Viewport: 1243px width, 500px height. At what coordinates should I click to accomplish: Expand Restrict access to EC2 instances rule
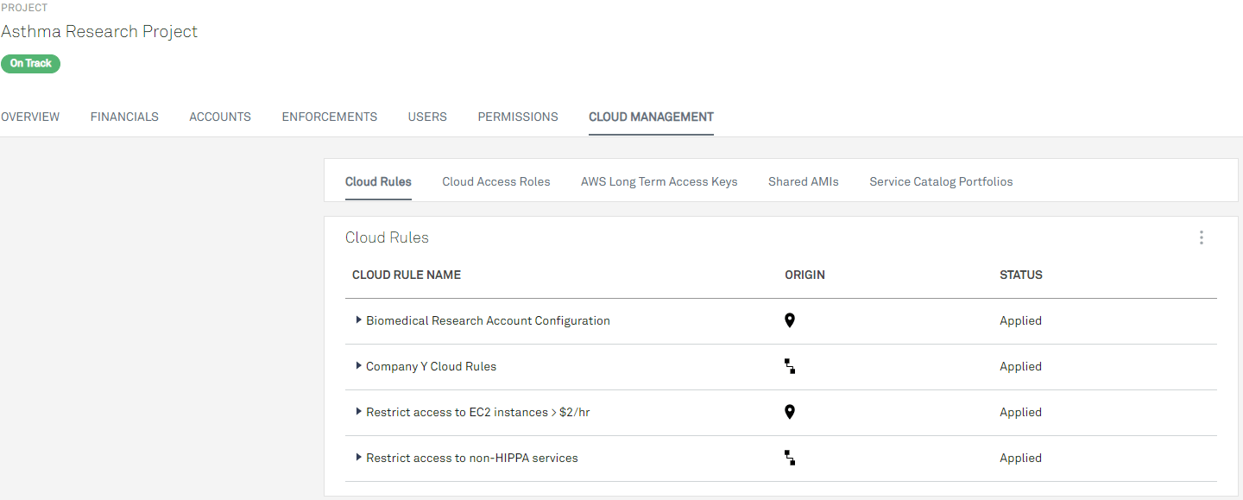(x=358, y=412)
